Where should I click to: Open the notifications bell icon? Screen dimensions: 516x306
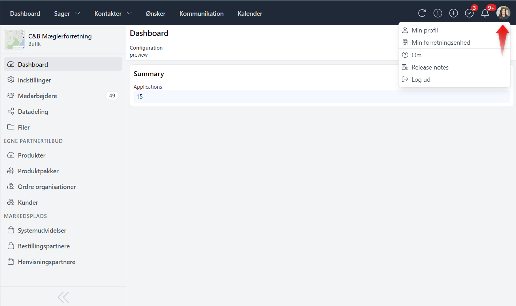pyautogui.click(x=485, y=13)
